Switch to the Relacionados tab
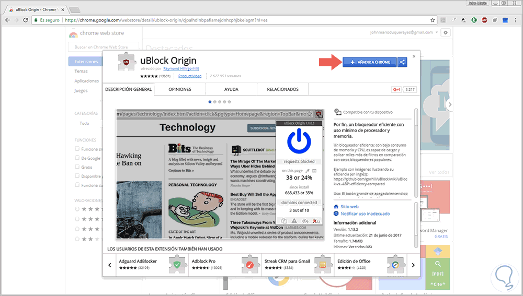 282,89
